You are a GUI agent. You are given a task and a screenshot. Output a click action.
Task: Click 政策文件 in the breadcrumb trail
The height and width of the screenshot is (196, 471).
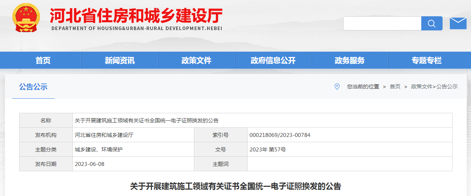pos(422,87)
